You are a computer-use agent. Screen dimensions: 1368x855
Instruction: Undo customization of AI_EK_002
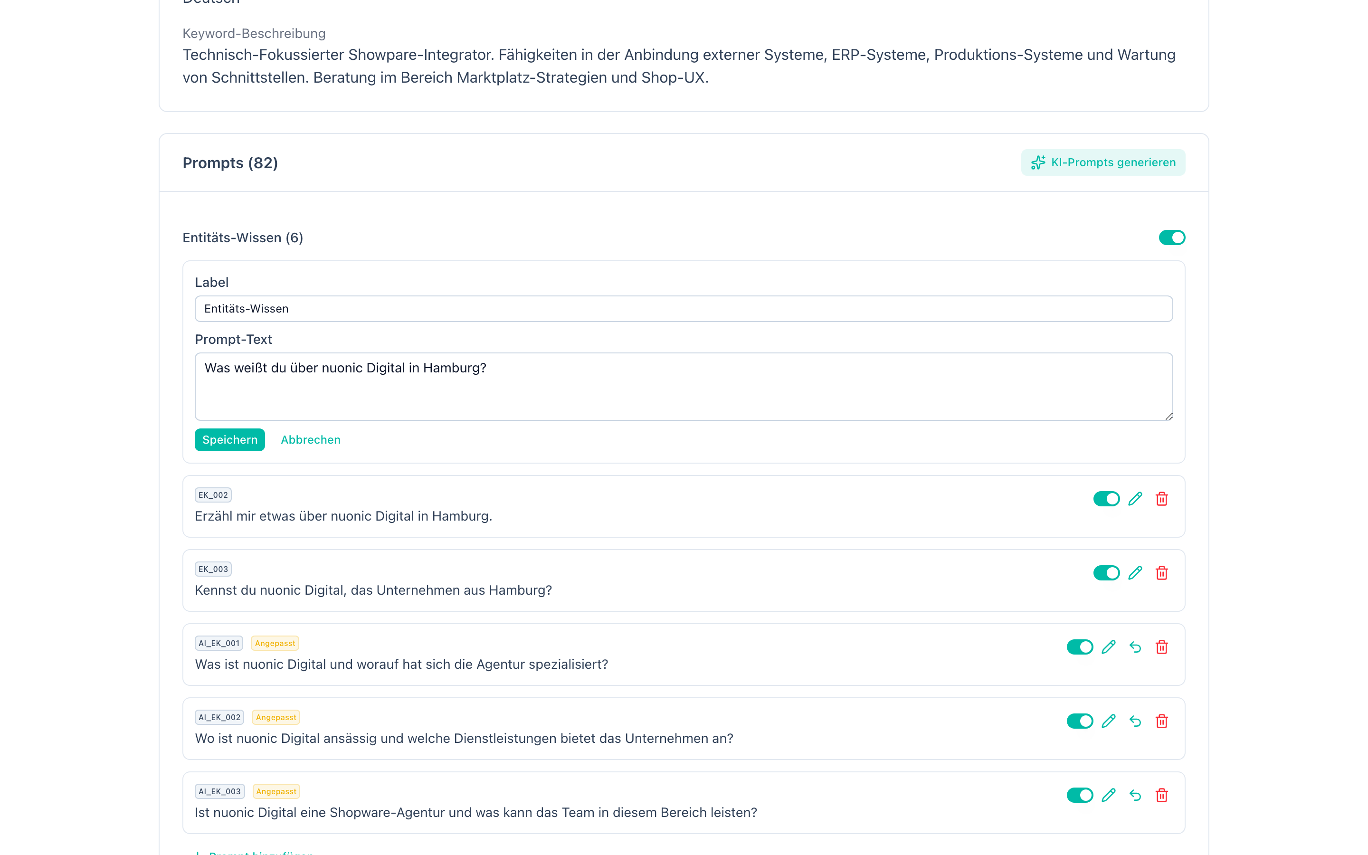[1135, 721]
